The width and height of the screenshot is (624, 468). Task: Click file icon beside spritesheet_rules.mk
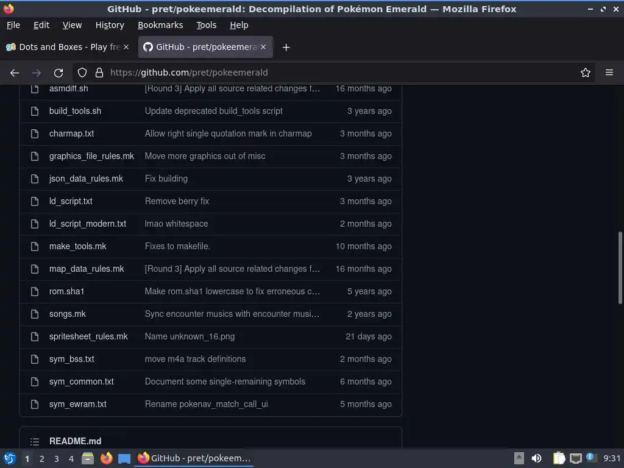(x=35, y=336)
